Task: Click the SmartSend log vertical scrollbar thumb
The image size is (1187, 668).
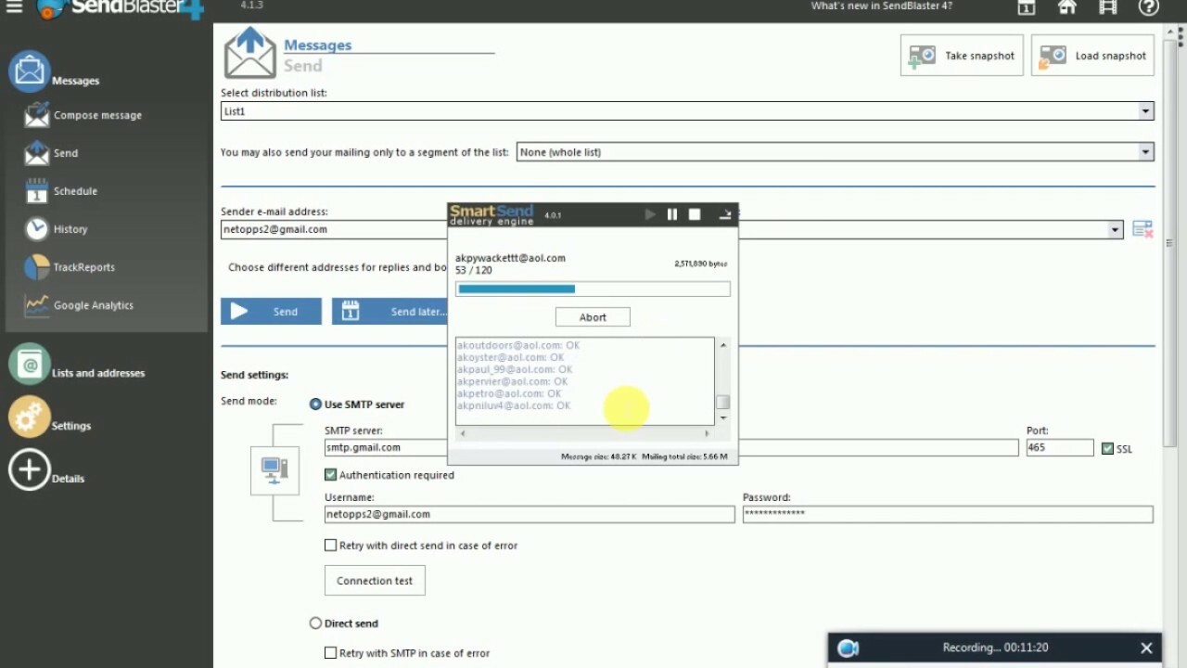Action: tap(723, 402)
